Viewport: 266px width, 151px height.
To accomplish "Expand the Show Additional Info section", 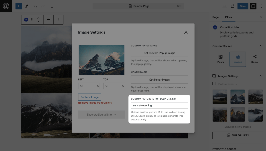I will click(x=102, y=114).
